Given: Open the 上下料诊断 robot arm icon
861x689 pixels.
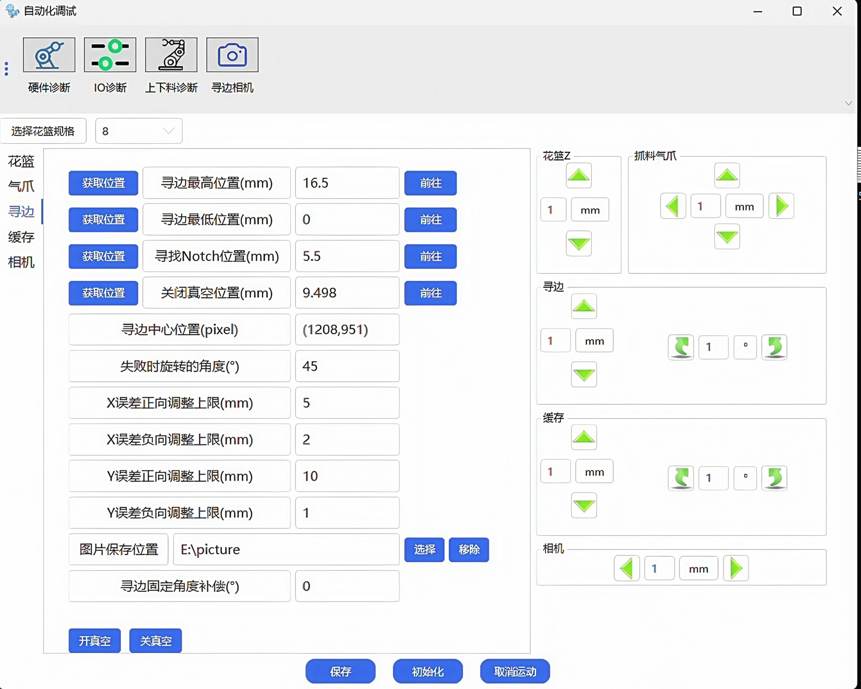Looking at the screenshot, I should coord(171,55).
